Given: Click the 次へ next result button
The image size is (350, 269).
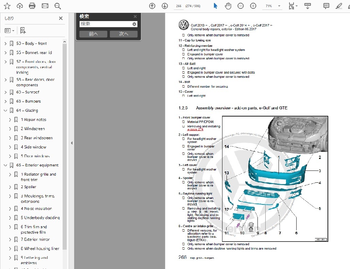Looking at the screenshot, I should coord(123,34).
